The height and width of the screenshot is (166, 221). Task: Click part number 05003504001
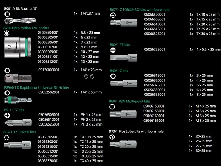coord(48,33)
